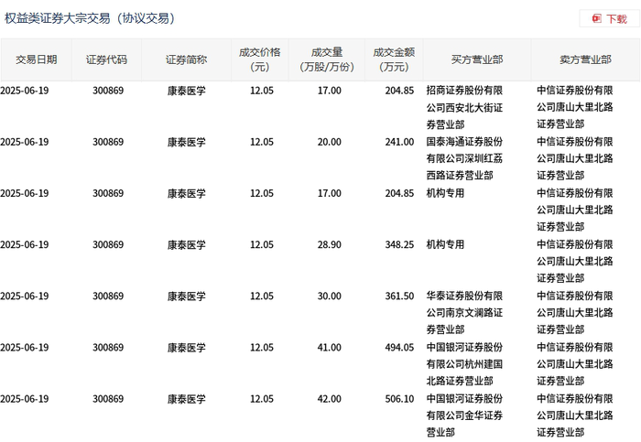Viewport: 641px width, 442px height.
Task: Click the 交易日期 column header
Action: 37,59
